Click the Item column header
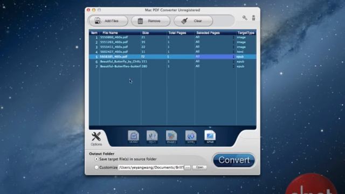Screen dimensions: 345x194 coord(94,33)
